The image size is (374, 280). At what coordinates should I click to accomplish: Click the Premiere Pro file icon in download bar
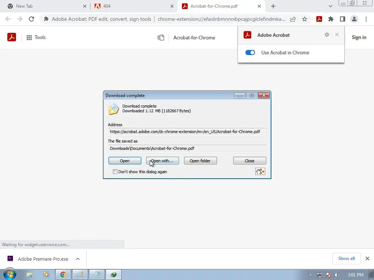(x=10, y=258)
